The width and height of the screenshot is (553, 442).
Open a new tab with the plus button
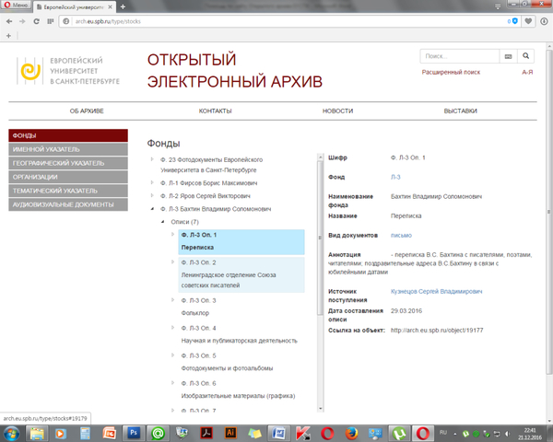(8, 35)
